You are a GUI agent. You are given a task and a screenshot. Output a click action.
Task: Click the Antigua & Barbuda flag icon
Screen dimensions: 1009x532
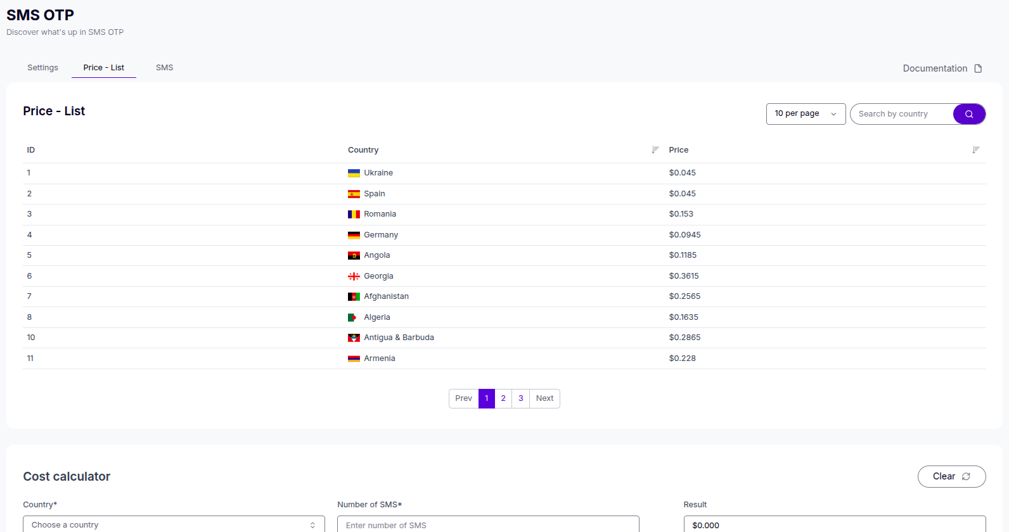click(354, 338)
